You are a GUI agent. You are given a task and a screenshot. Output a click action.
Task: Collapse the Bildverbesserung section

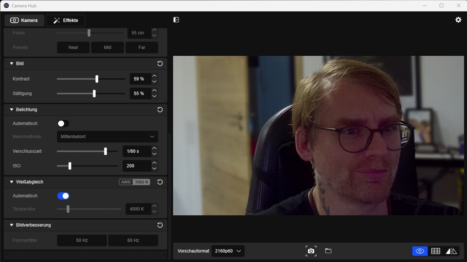pyautogui.click(x=12, y=225)
